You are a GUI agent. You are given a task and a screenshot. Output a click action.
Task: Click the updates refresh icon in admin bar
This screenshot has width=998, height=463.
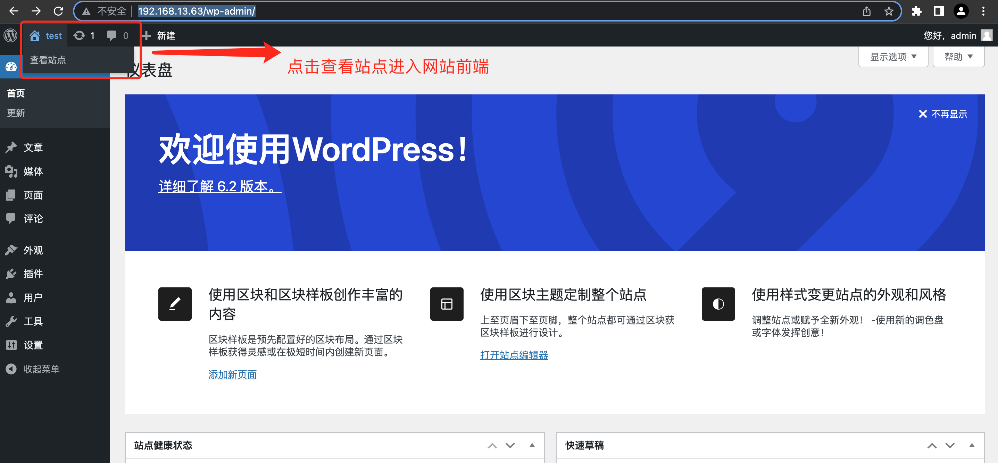tap(80, 36)
